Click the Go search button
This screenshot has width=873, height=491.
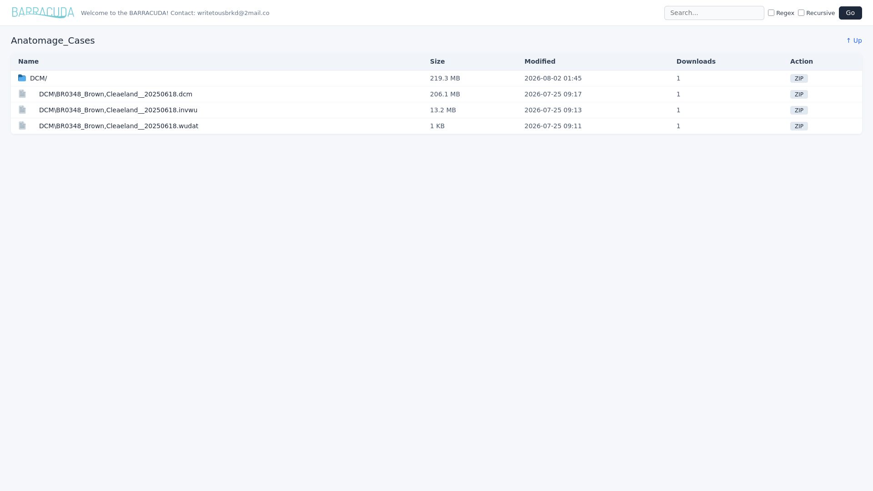coord(850,13)
